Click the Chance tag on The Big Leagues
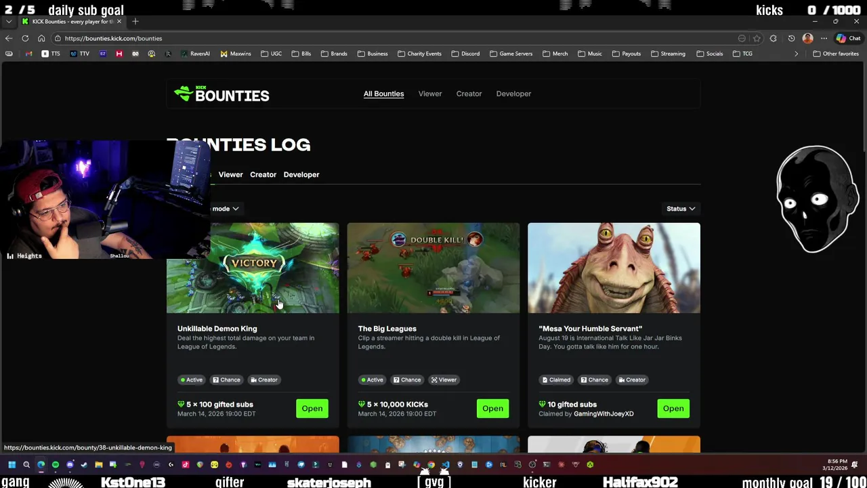 click(407, 380)
